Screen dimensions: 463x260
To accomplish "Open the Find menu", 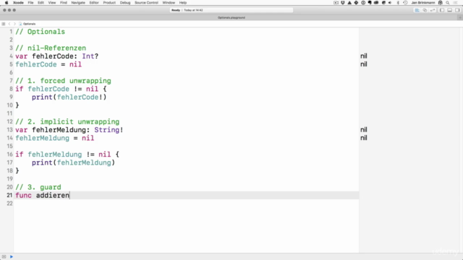I will pos(64,3).
